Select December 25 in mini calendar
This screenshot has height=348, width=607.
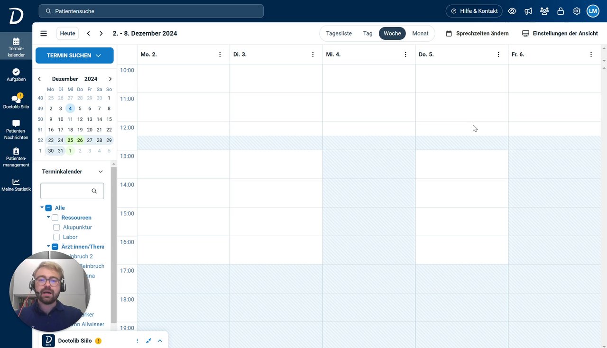click(70, 140)
